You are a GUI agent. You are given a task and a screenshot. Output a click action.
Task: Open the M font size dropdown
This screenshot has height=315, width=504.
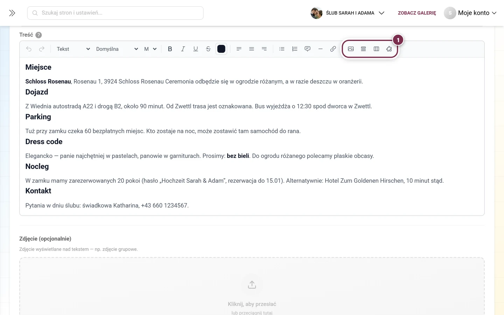[x=150, y=49]
